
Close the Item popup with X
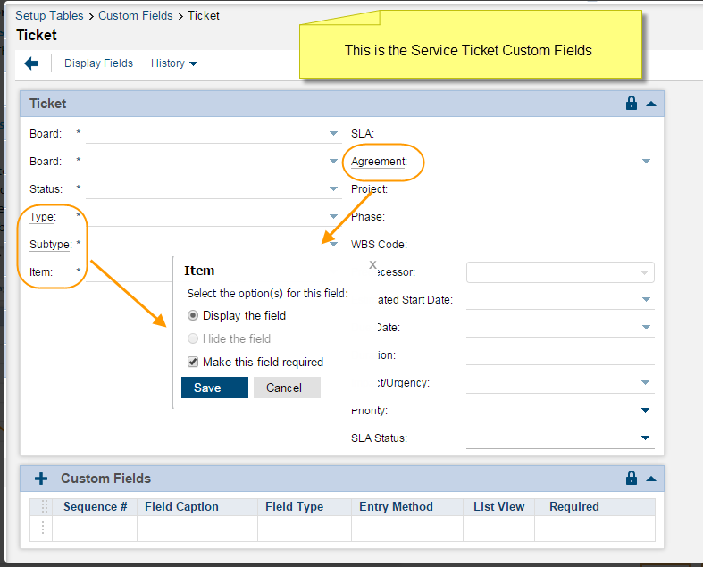(372, 265)
